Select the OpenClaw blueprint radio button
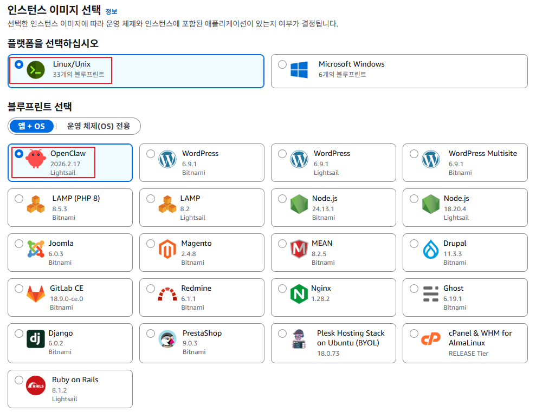Image resolution: width=536 pixels, height=412 pixels. [x=19, y=154]
